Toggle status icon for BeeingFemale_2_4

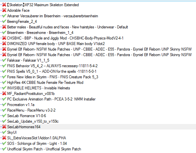(x=4, y=22)
